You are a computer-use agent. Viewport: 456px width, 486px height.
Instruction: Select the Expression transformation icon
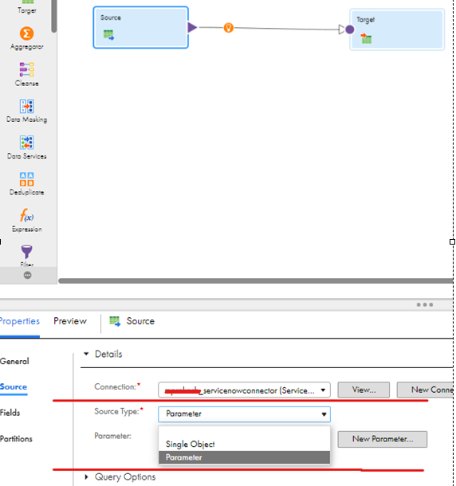26,215
